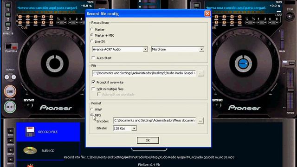Screen dimensions: 297x167
Task: Set half-beat loop on left deck
Action: click(65, 23)
